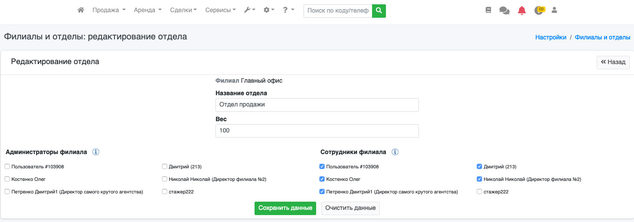Show info tooltip for Администраторы филиала
This screenshot has width=634, height=222.
pos(96,152)
